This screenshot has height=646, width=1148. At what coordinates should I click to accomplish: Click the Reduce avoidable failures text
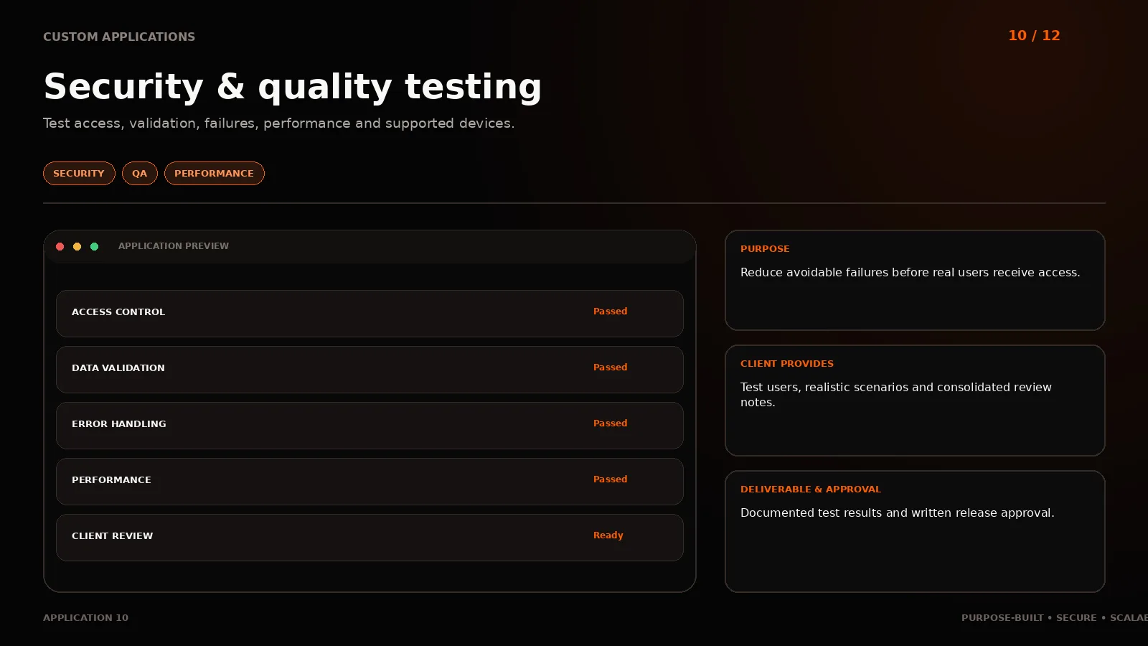pyautogui.click(x=910, y=272)
